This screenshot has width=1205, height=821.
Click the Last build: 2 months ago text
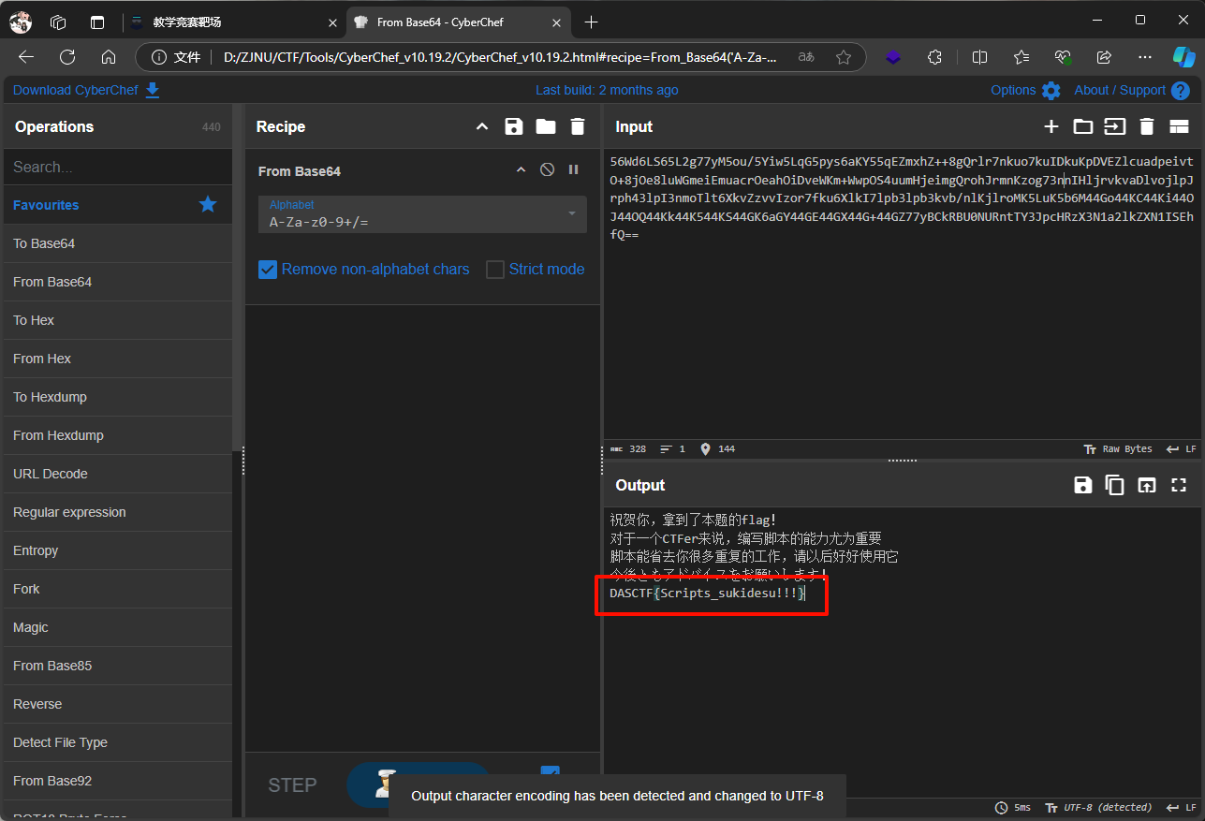[607, 90]
